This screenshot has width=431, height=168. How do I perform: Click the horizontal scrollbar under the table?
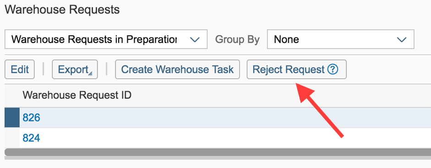(x=218, y=152)
